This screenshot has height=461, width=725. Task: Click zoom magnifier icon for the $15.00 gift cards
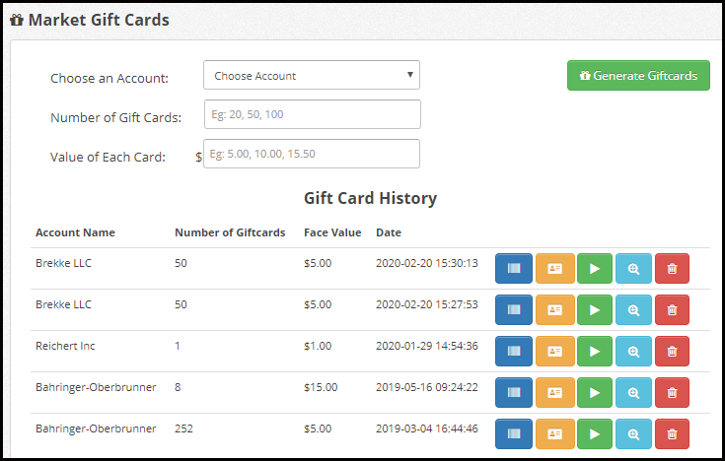point(633,392)
